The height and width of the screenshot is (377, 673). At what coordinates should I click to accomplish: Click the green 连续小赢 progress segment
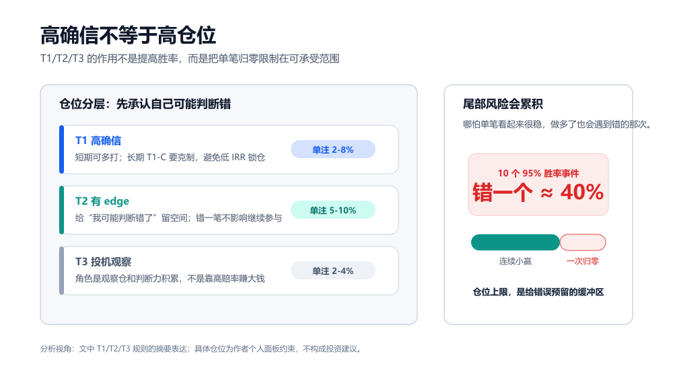515,242
